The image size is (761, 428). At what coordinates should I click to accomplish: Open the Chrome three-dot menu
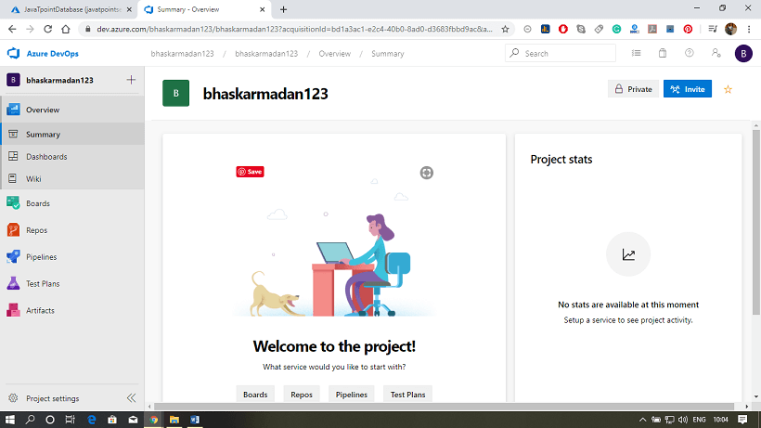click(x=749, y=29)
